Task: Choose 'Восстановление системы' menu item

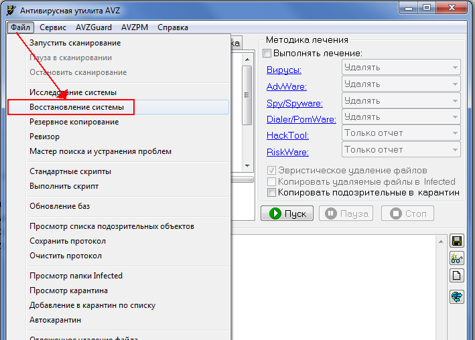Action: click(x=118, y=107)
